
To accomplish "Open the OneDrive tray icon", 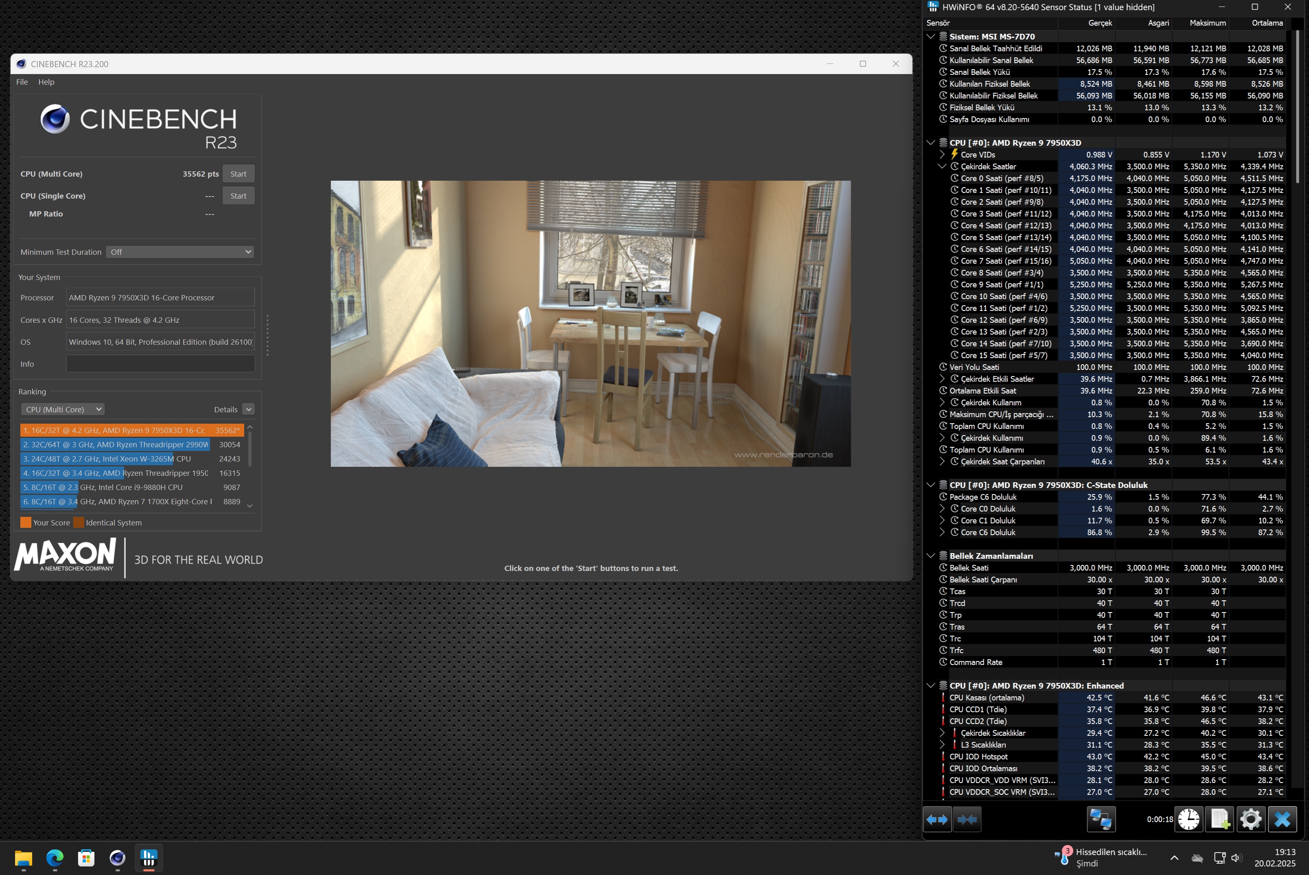I will [x=1198, y=857].
